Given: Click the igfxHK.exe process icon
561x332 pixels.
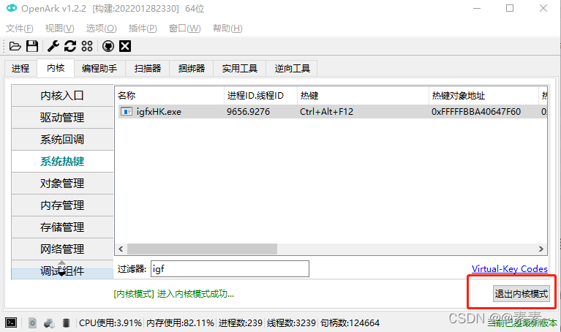Looking at the screenshot, I should (127, 112).
